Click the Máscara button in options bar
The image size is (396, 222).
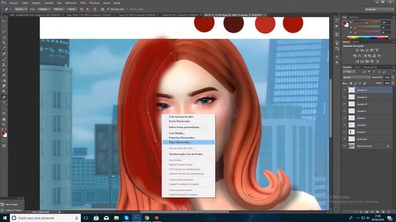(59, 9)
